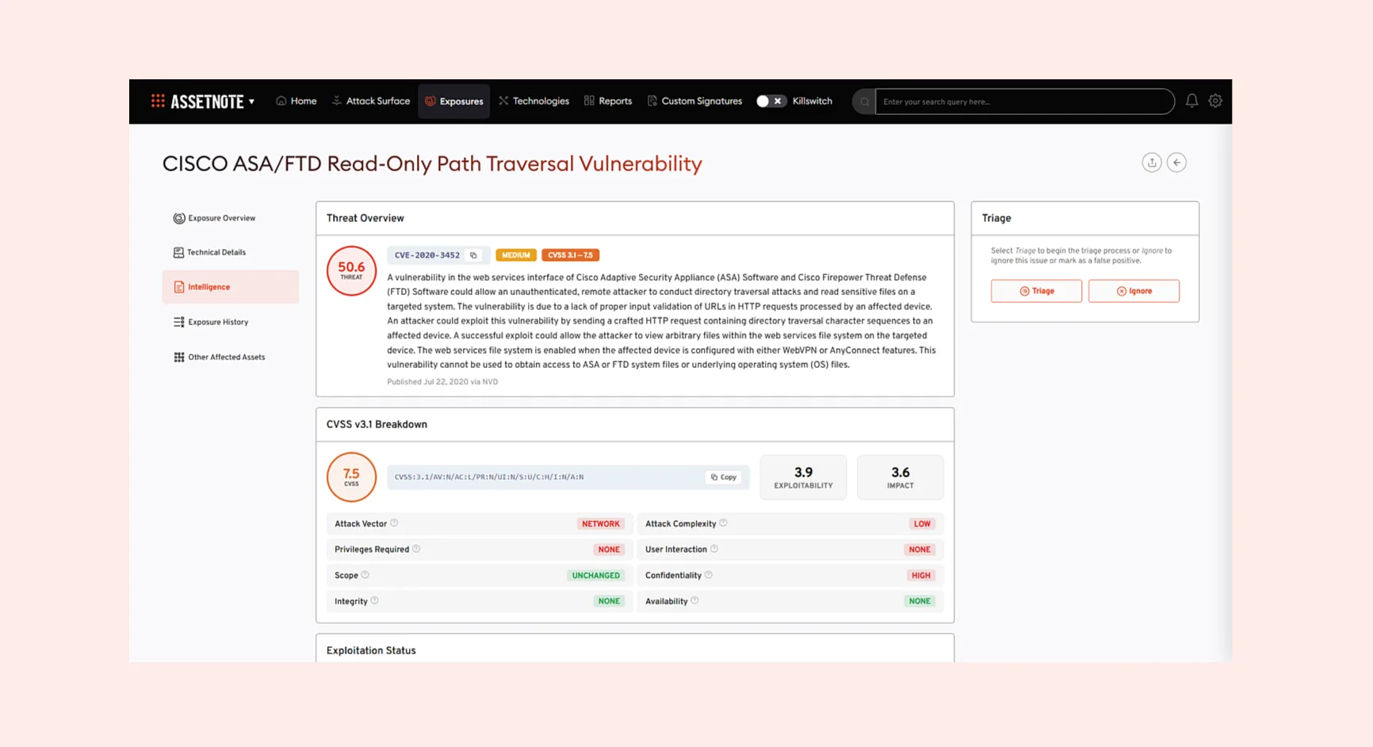Click the back arrow circle icon
Image resolution: width=1373 pixels, height=747 pixels.
(x=1176, y=163)
